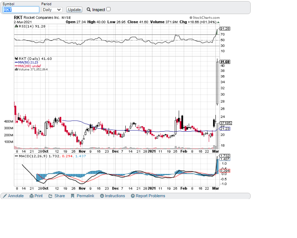The image size is (297, 238).
Task: Click the Annotate pencil icon
Action: [x=5, y=196]
